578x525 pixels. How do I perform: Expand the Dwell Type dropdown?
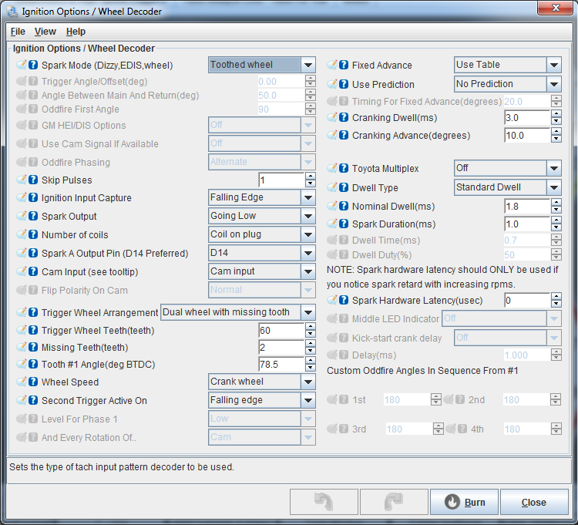point(554,187)
